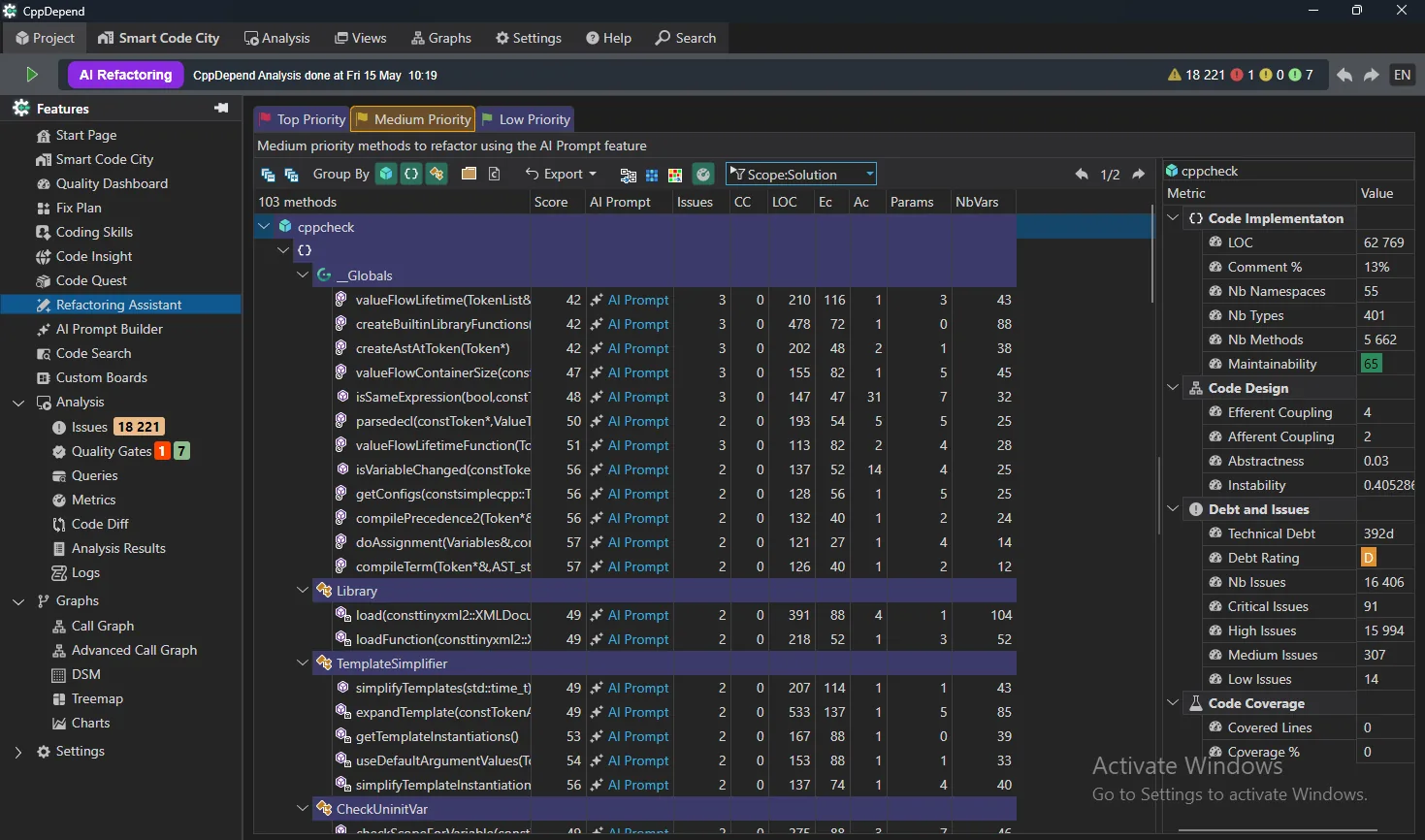Toggle Group By project cube icon
This screenshot has height=840, width=1425.
tap(386, 174)
